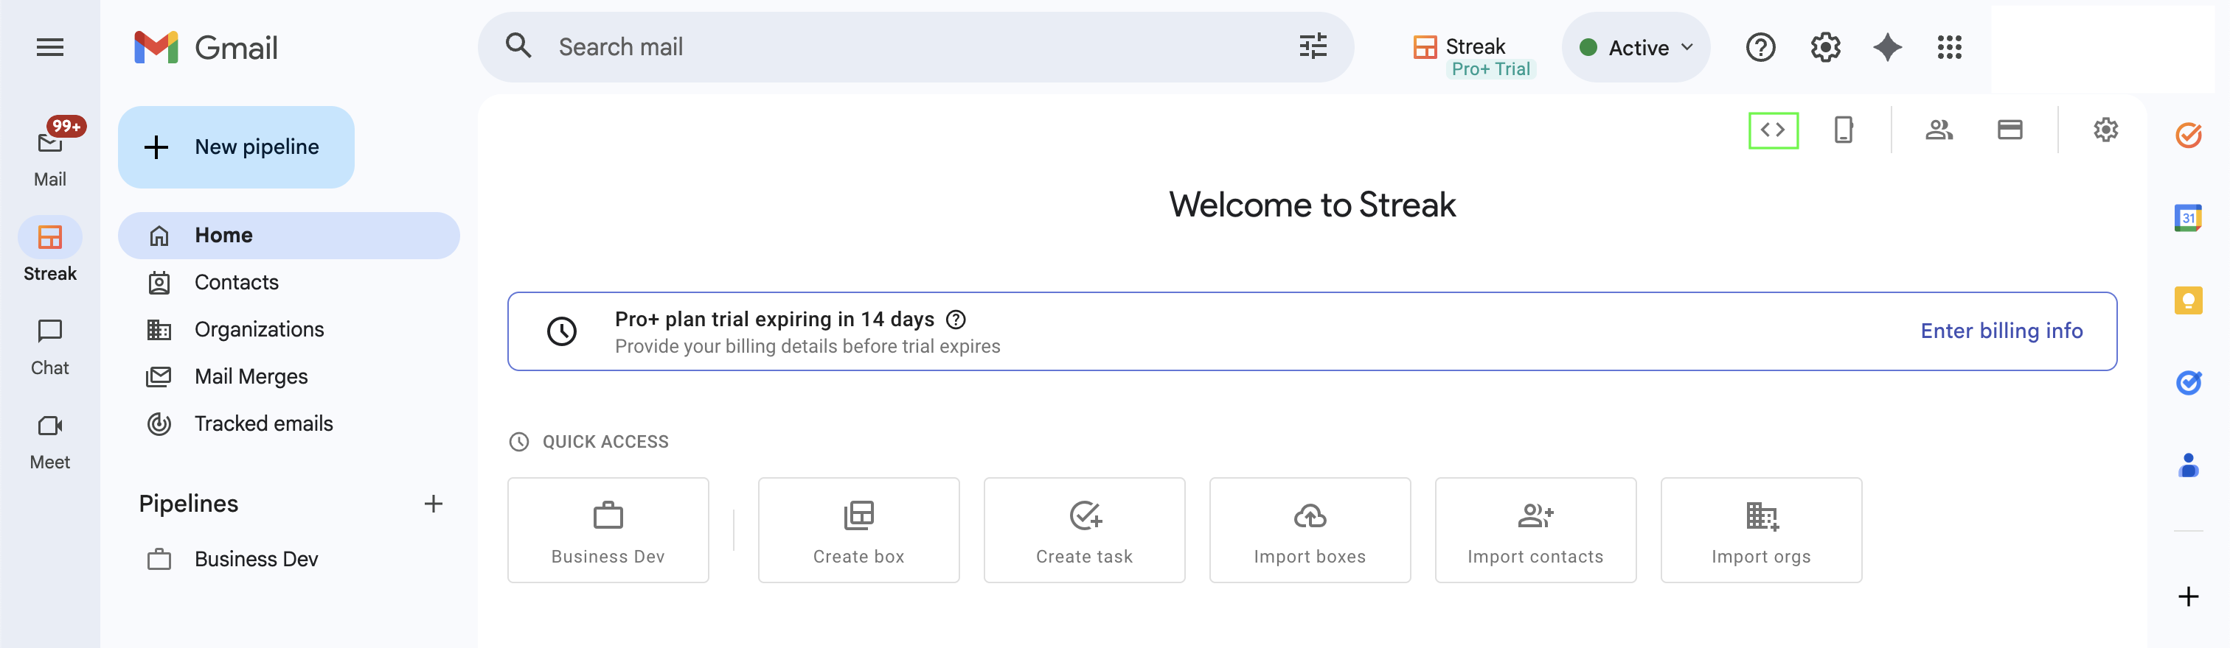This screenshot has width=2230, height=648.
Task: Open Google Tasks side panel icon
Action: [x=2187, y=383]
